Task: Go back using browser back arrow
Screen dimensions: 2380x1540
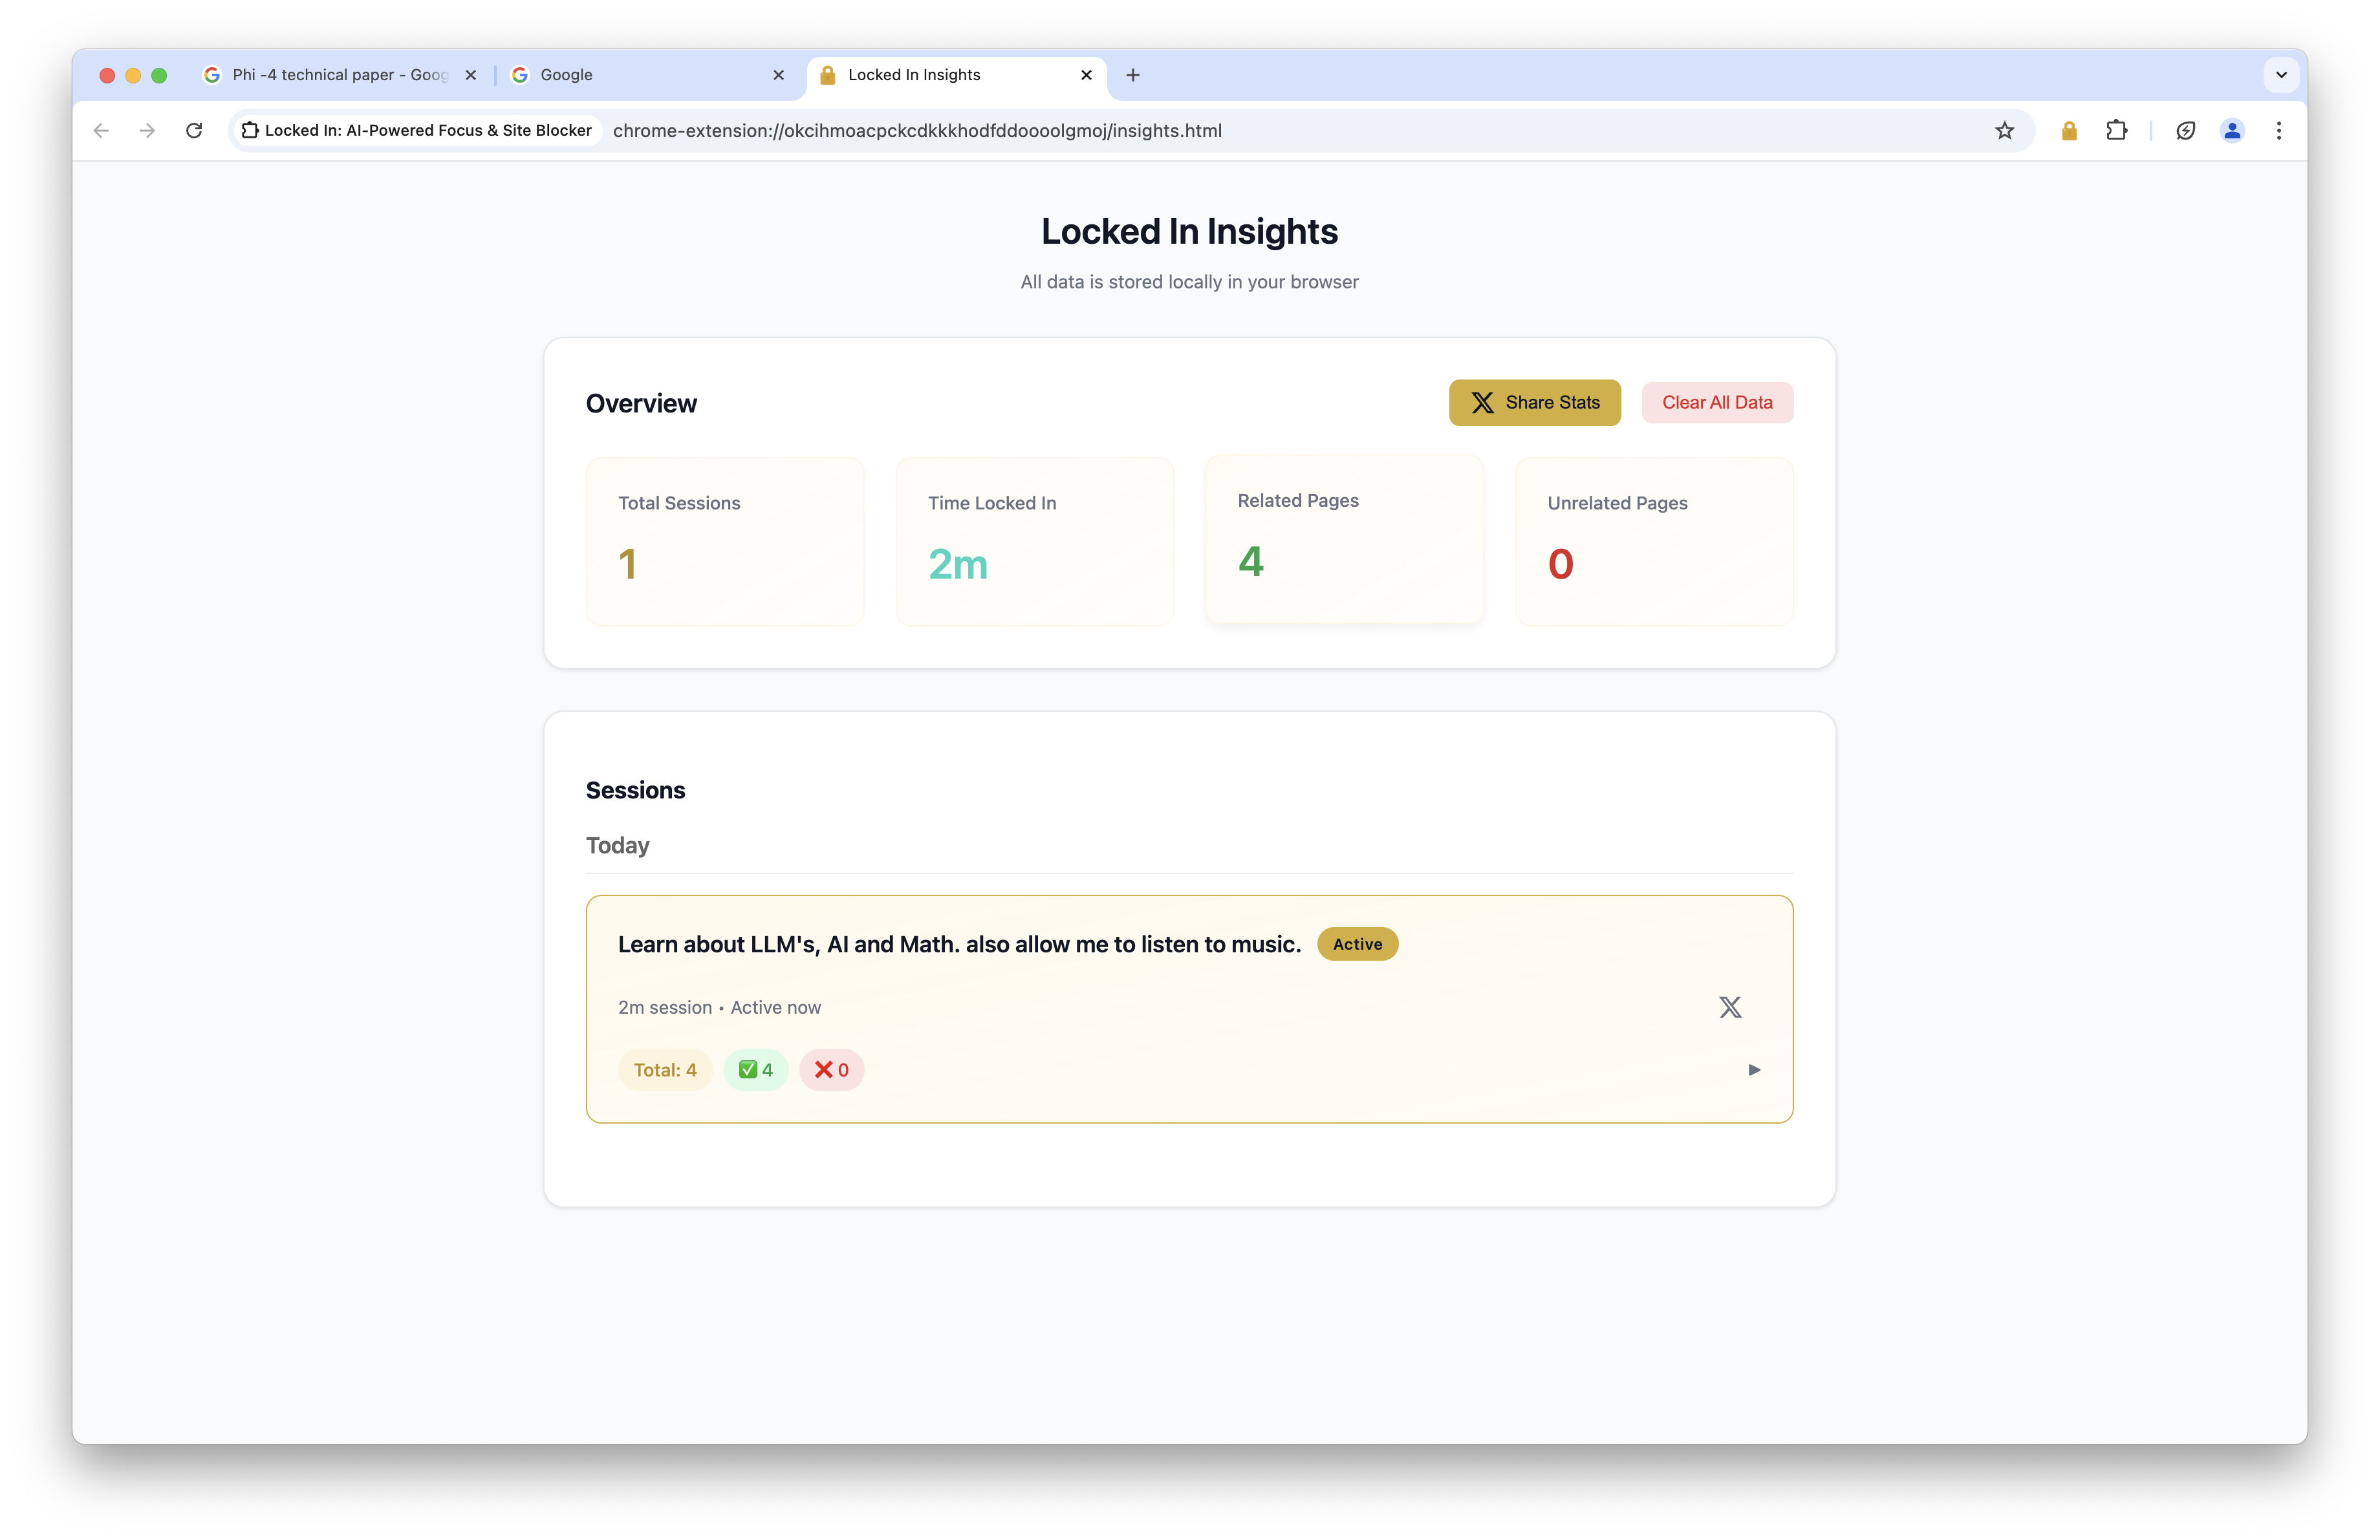Action: [101, 131]
